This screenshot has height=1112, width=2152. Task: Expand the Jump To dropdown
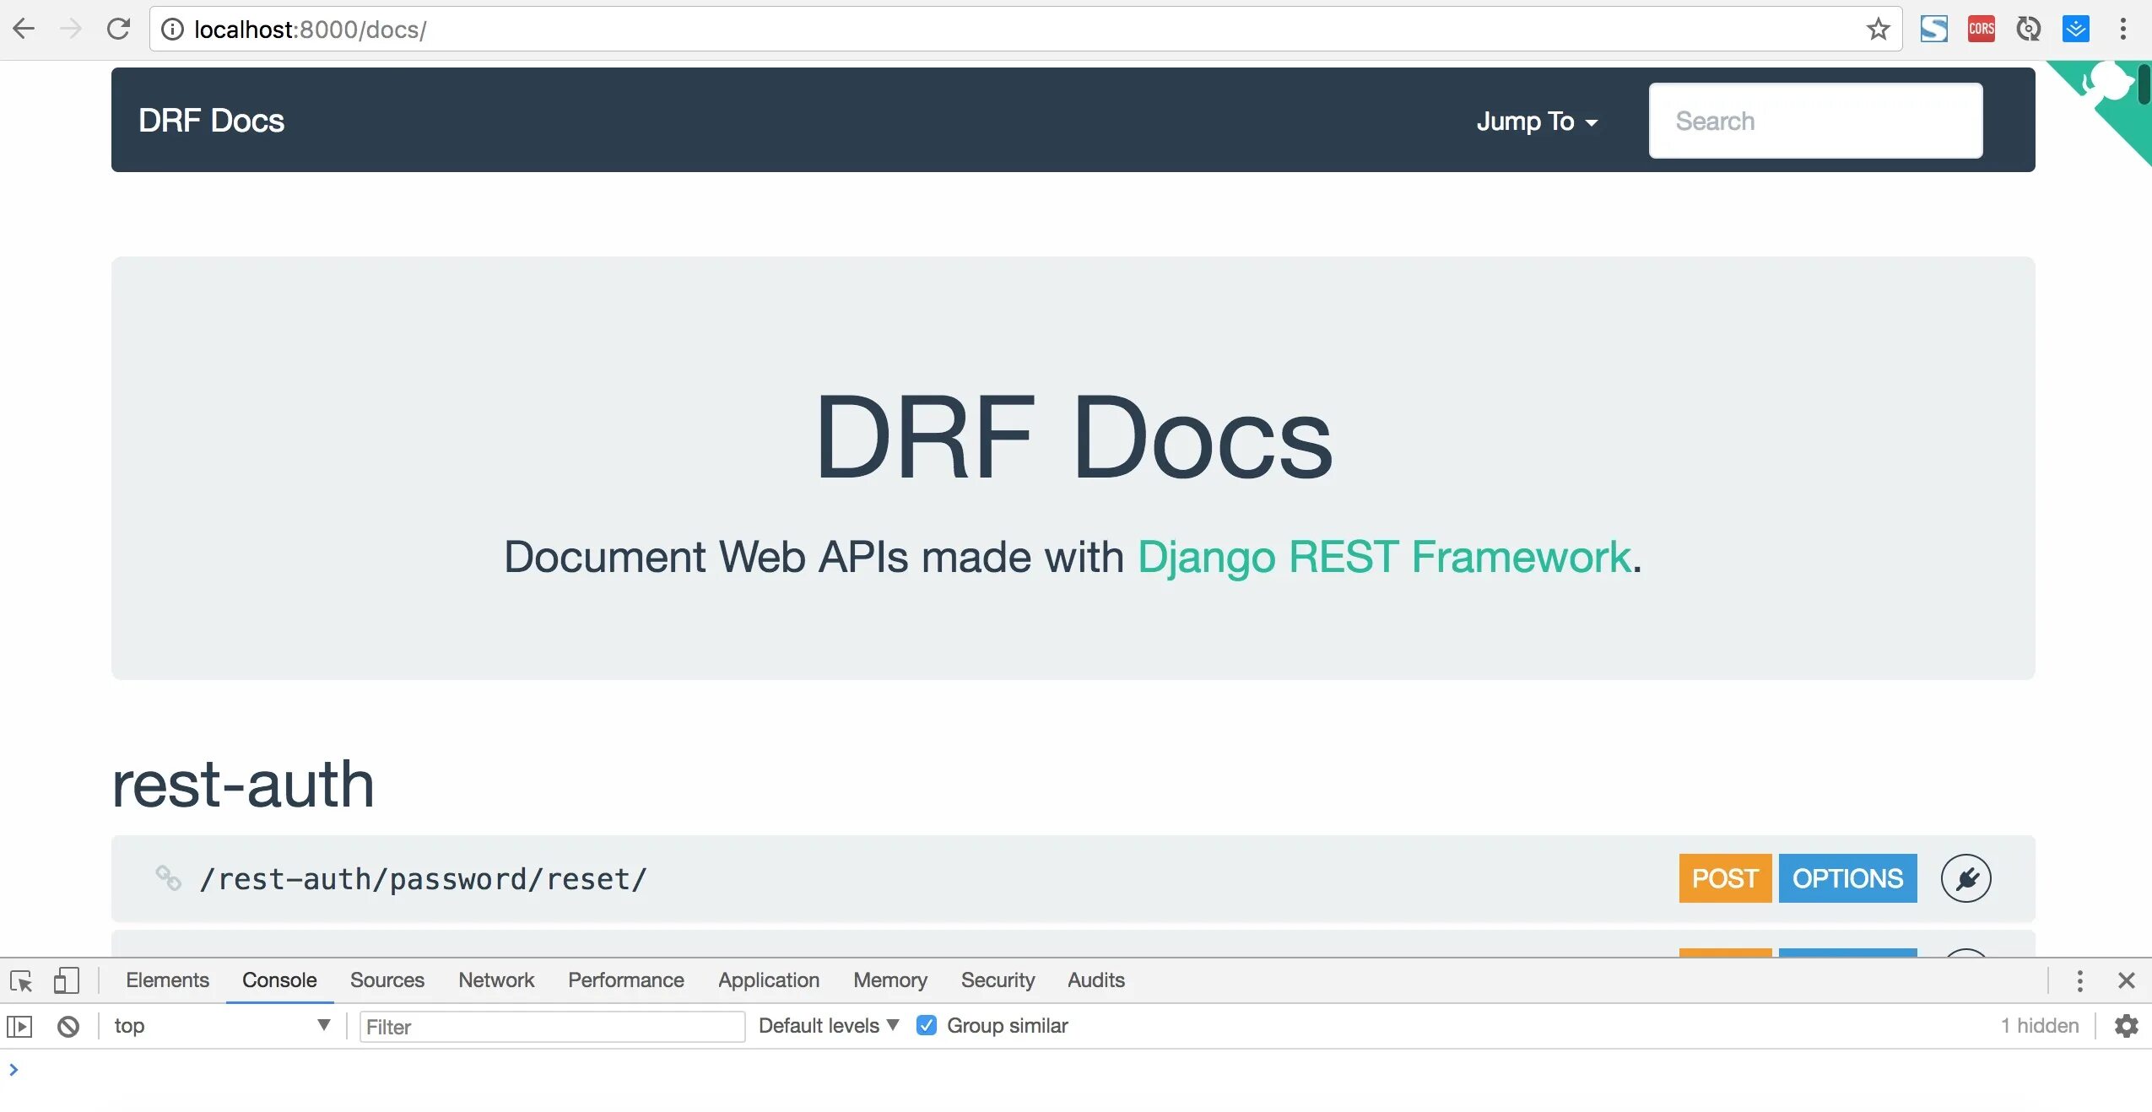(x=1537, y=121)
